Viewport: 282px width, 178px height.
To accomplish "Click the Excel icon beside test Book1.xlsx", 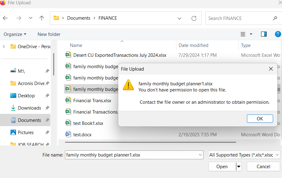I will (68, 123).
